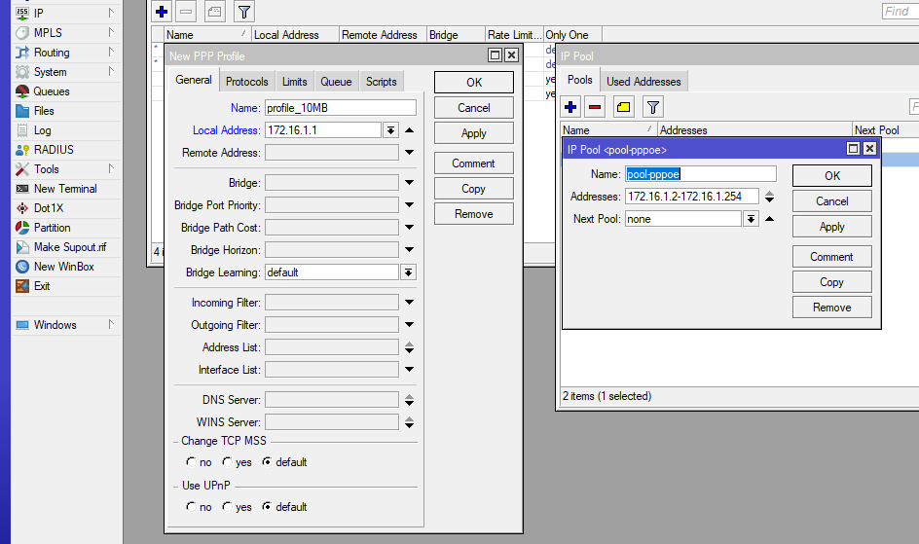Set Use UPnP to no

pos(191,506)
